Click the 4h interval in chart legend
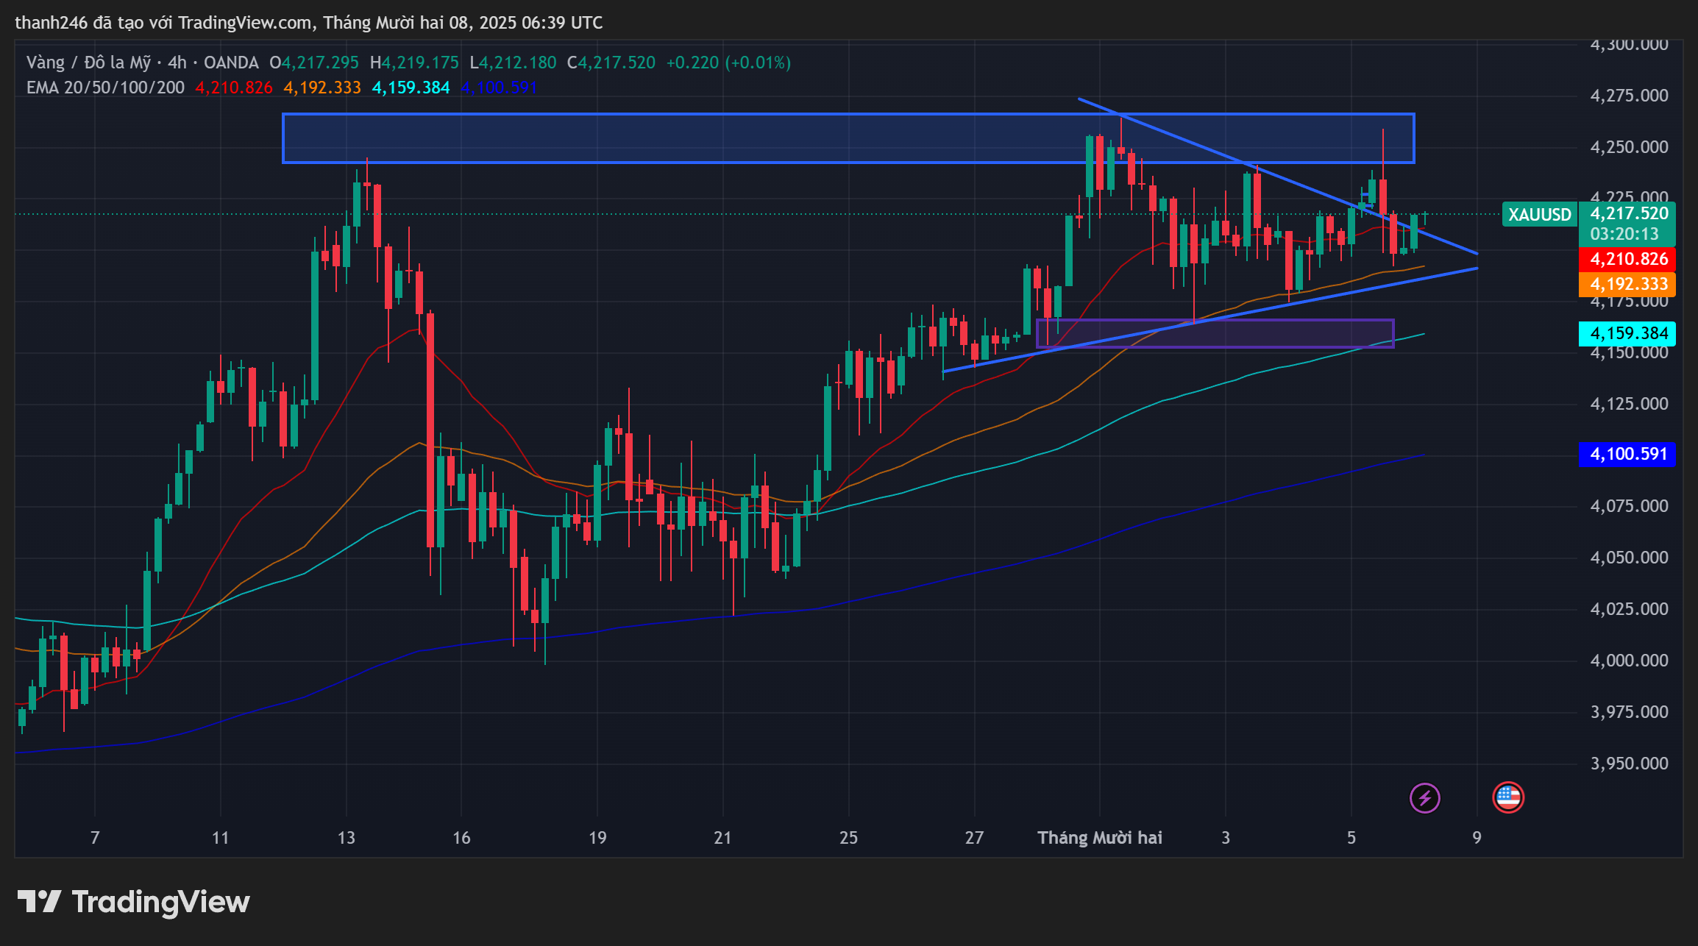The image size is (1698, 946). [x=177, y=63]
